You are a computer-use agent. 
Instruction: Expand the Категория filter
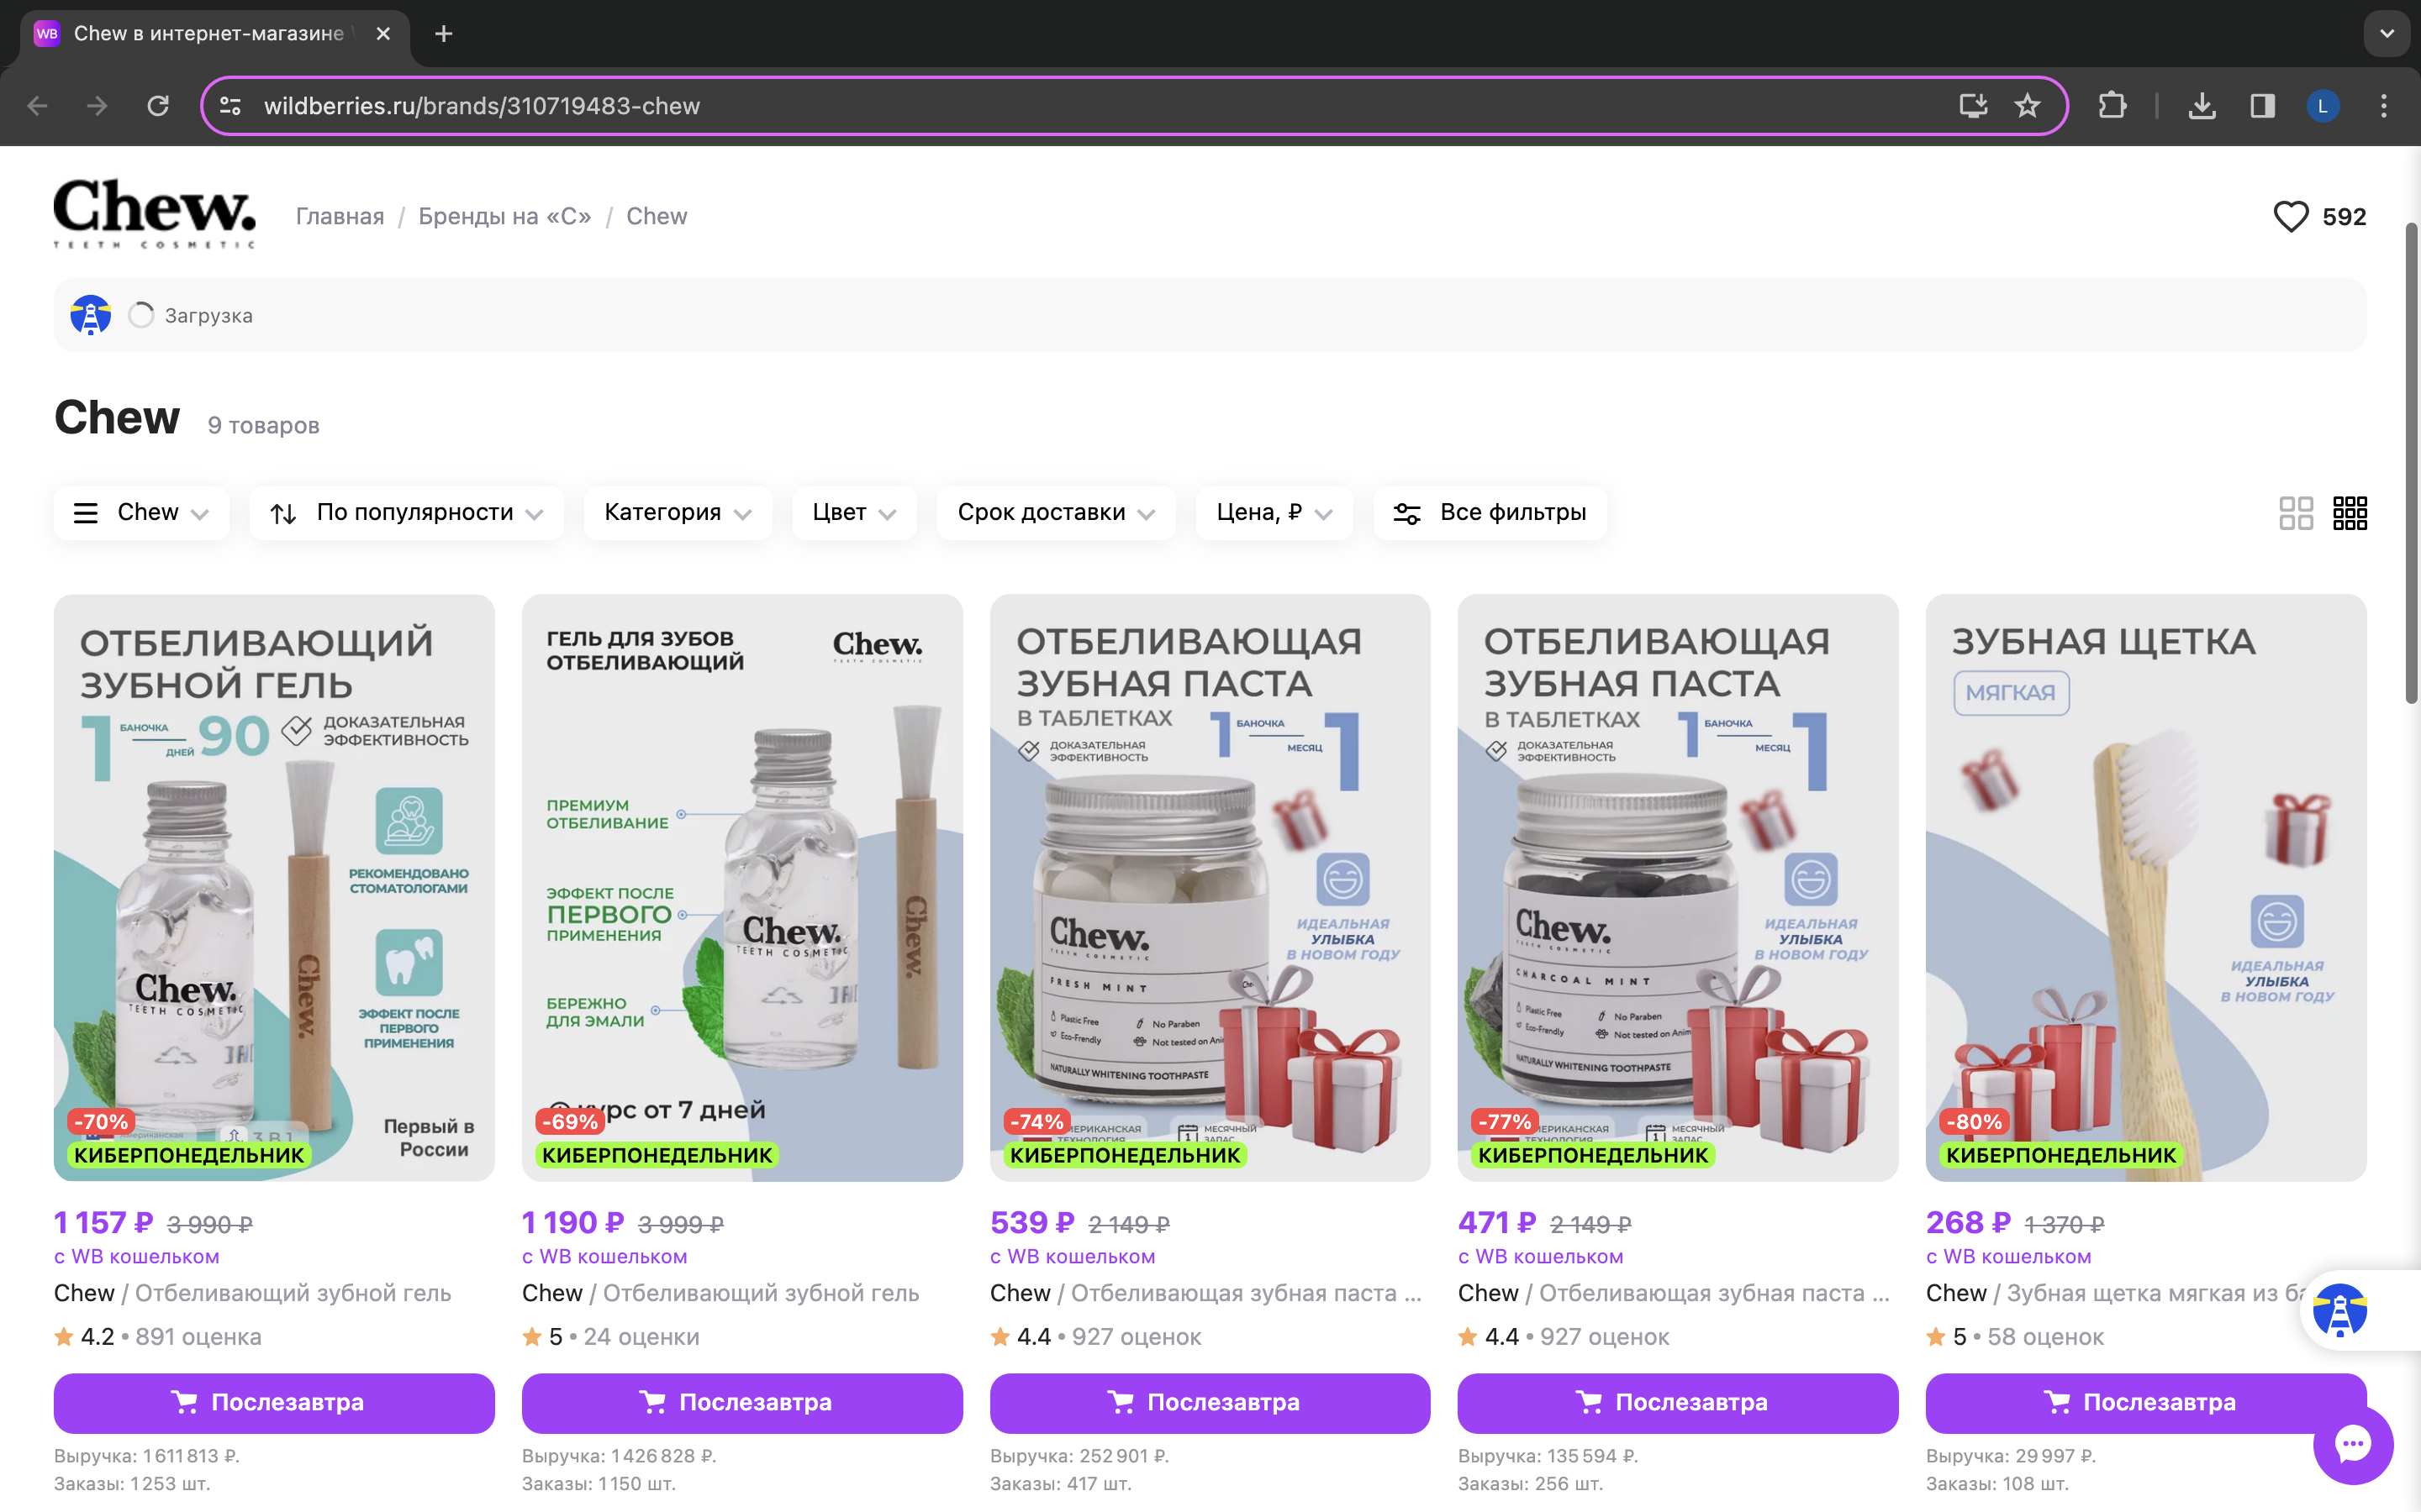(678, 513)
